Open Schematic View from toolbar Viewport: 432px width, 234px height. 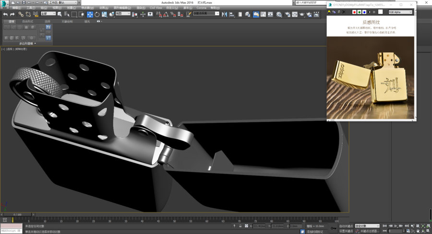pyautogui.click(x=271, y=14)
